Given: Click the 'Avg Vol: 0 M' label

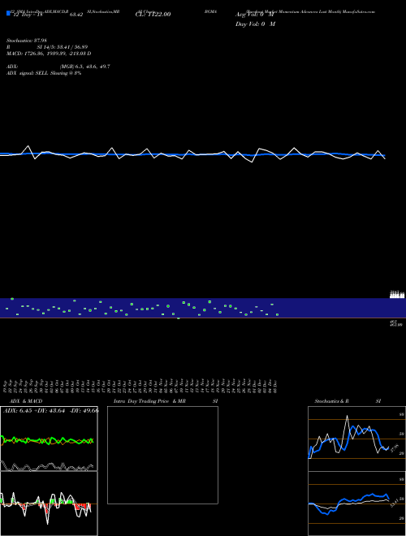Looking at the screenshot, I should point(255,15).
